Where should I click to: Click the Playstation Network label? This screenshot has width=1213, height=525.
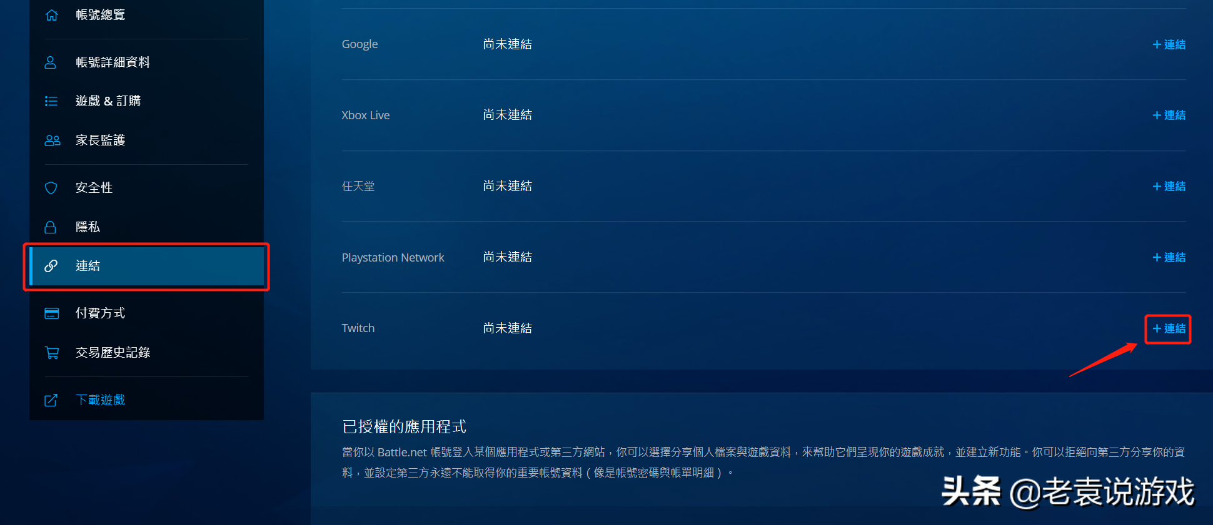coord(393,258)
